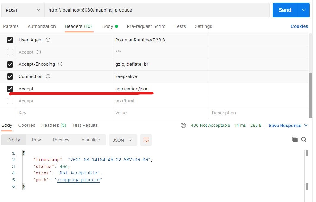
Task: Select the Pretty view
Action: coord(14,140)
